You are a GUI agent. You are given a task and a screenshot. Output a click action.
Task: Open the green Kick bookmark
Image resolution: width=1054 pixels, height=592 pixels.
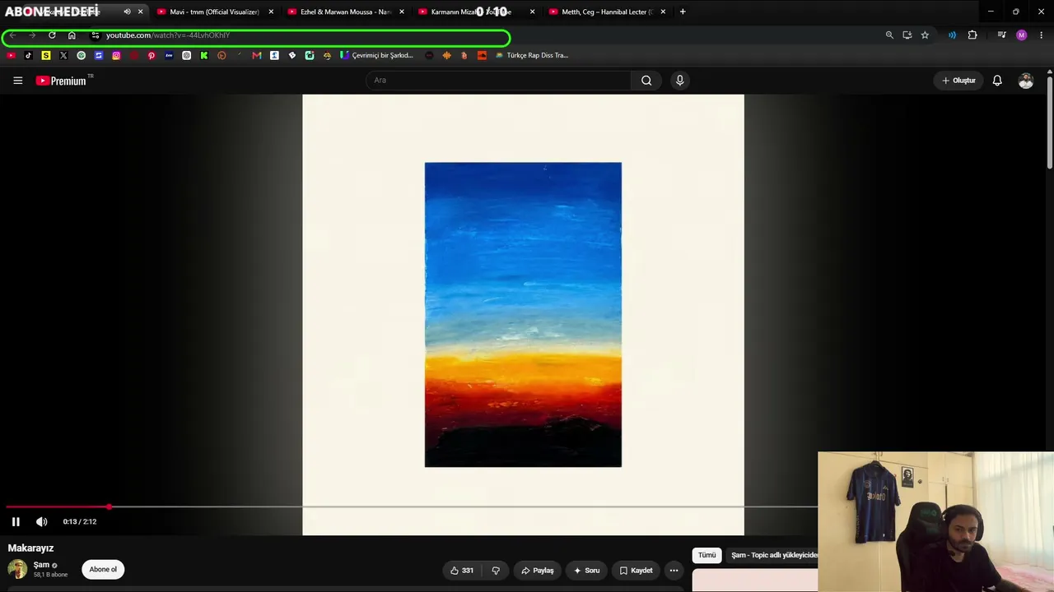(204, 55)
